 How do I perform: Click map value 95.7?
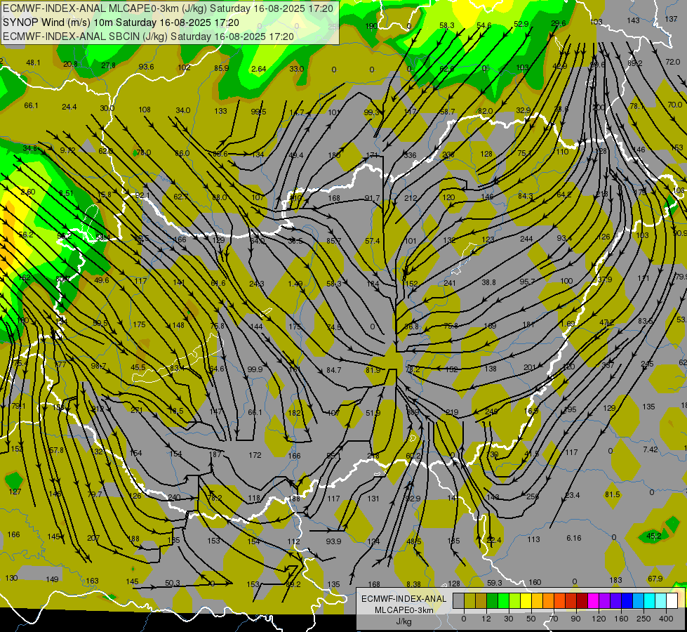[x=527, y=282]
